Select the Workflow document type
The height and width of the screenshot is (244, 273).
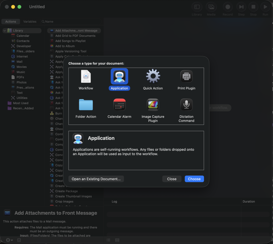point(86,80)
